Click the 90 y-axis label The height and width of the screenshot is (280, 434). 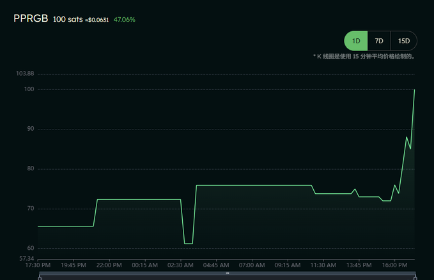[x=31, y=129]
